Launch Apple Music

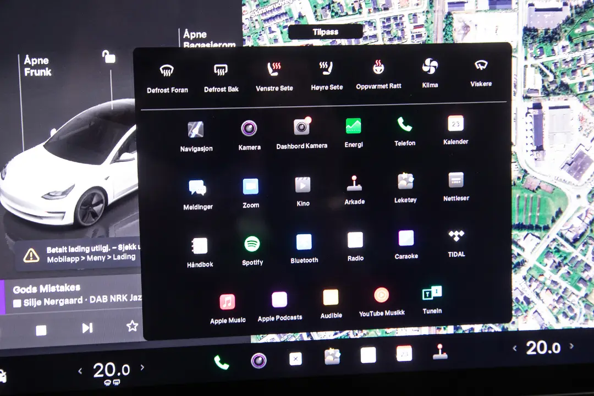228,309
